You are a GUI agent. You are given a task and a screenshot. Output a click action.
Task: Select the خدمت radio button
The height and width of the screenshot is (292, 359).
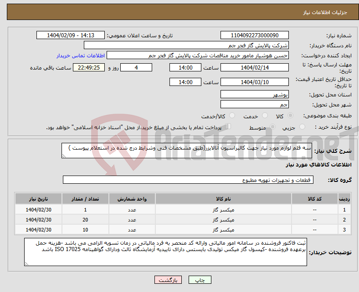point(265,116)
